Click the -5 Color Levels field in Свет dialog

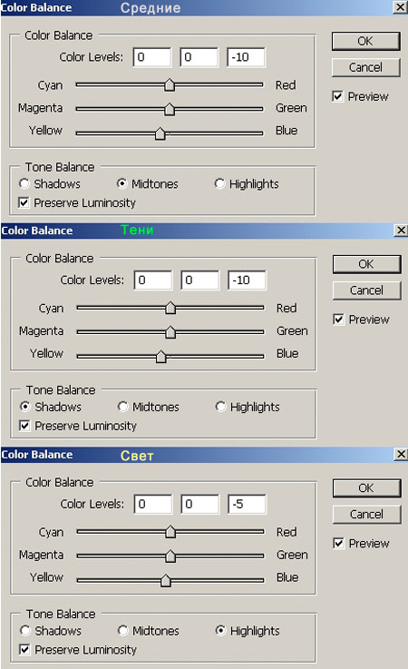click(x=247, y=505)
